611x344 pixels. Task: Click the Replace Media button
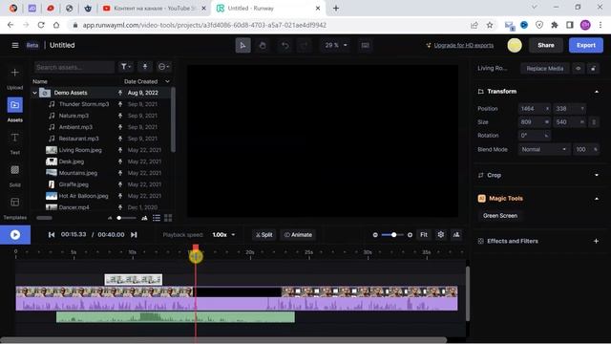545,69
